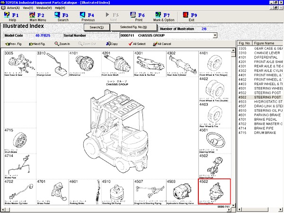Select the 3310 Change Lever thumbnail

53,64
